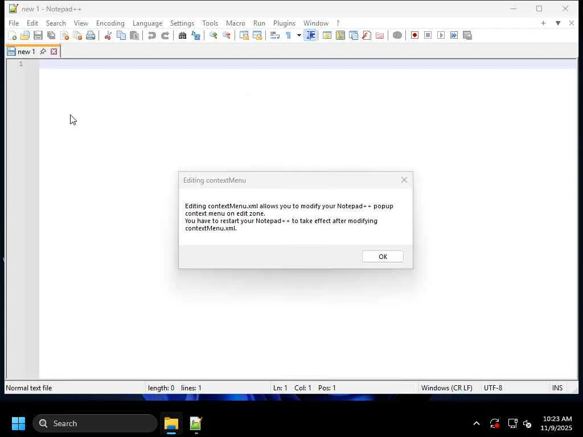Open the View menu
Image resolution: width=583 pixels, height=437 pixels.
click(81, 23)
